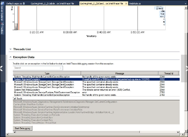This screenshot has height=137, width=188.
Task: Click the 8:30:00 AM timestamp label
Action: [70, 32]
